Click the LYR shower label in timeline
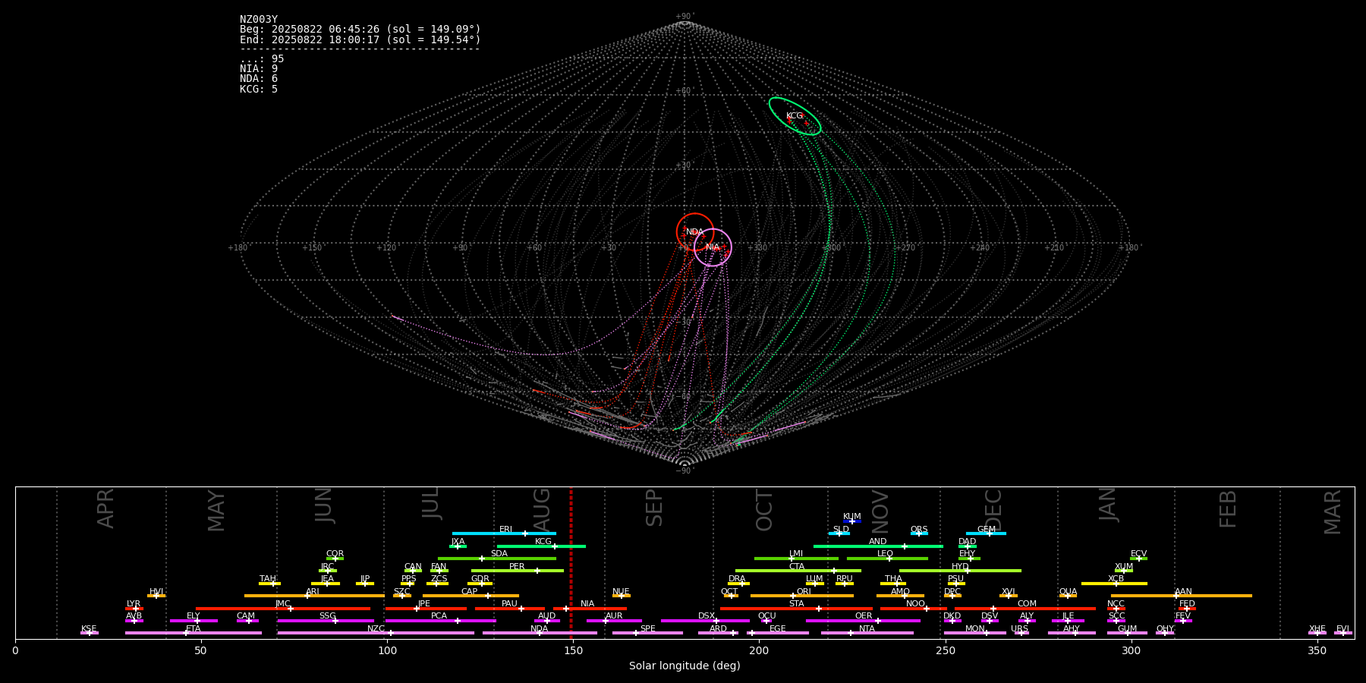Image resolution: width=1366 pixels, height=683 pixels. 134,604
